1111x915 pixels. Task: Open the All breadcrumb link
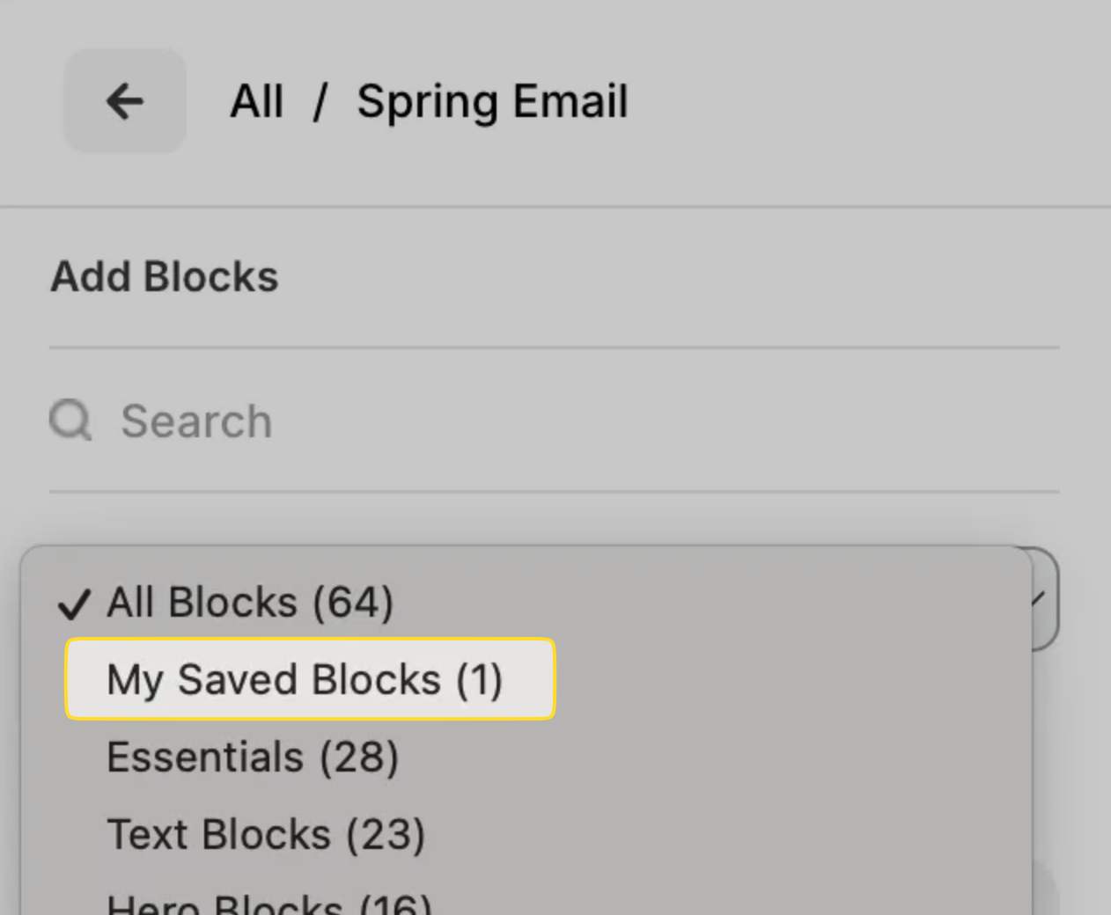(256, 101)
